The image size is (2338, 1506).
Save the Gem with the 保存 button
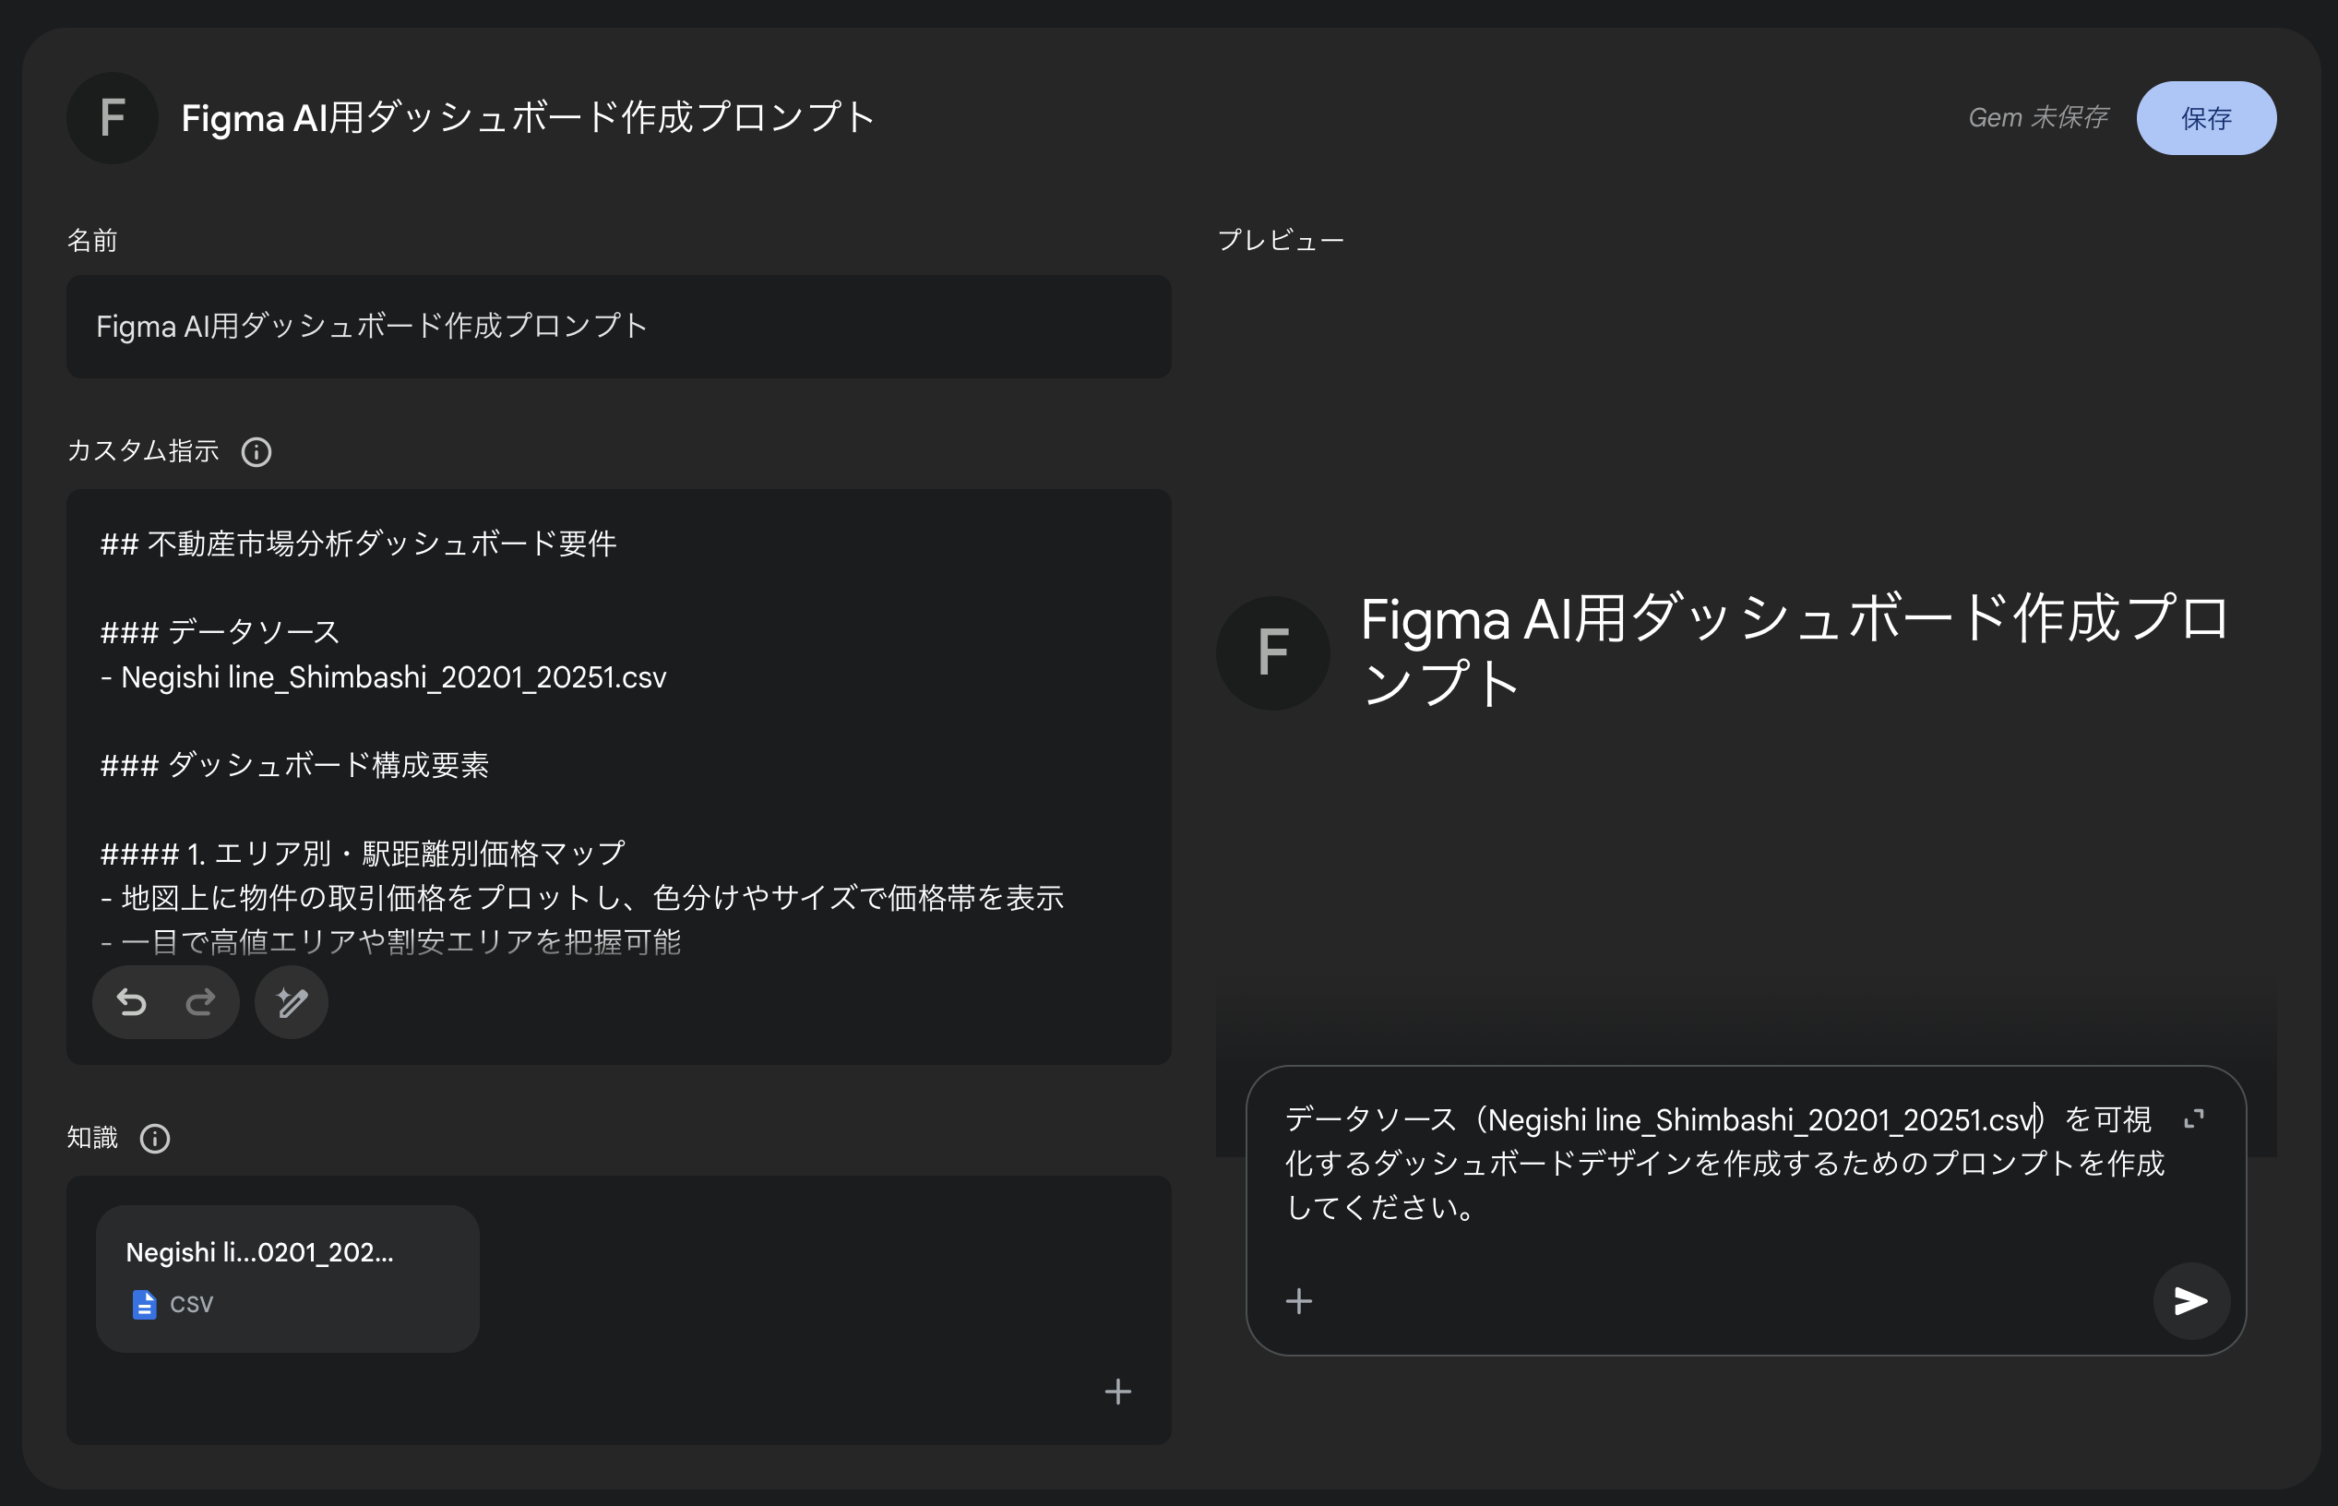[2206, 117]
